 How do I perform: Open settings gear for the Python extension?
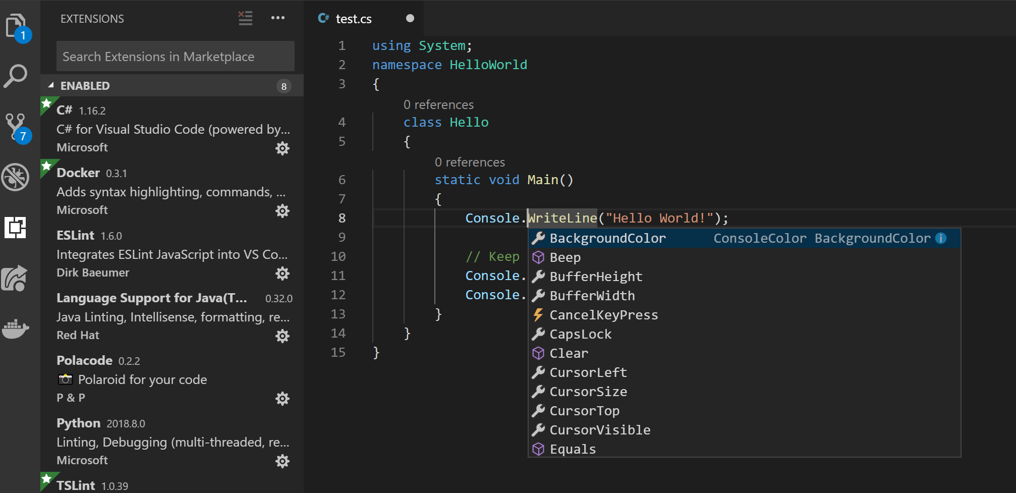point(283,461)
